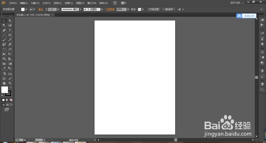The height and width of the screenshot is (143, 266).
Task: Select the Lasso tool
Action: [x=10, y=25]
